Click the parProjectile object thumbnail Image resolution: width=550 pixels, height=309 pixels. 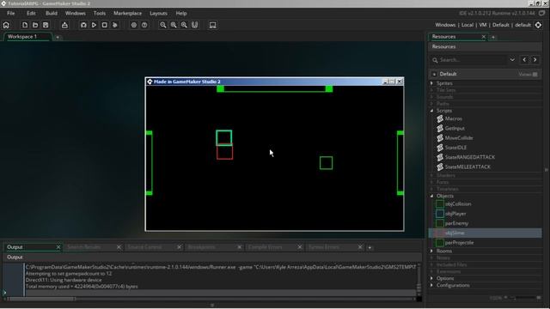[440, 242]
